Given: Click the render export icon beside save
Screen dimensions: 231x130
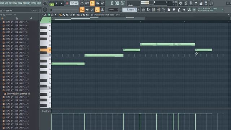Looking at the screenshot, I should [x=206, y=3].
